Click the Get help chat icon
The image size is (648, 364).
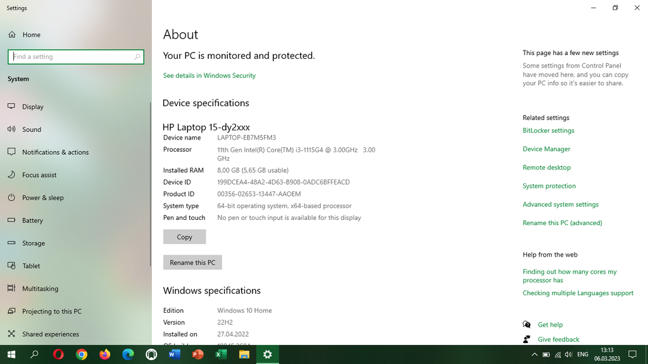click(x=526, y=324)
